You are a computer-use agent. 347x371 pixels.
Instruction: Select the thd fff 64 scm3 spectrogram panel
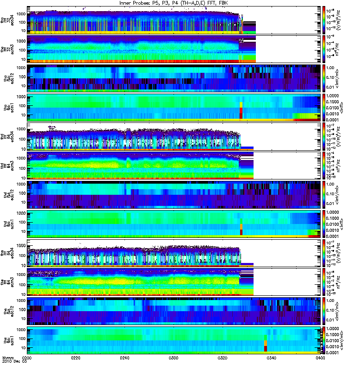pyautogui.click(x=174, y=166)
